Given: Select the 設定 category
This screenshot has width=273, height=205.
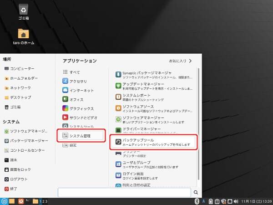Looking at the screenshot, I should [x=69, y=145].
